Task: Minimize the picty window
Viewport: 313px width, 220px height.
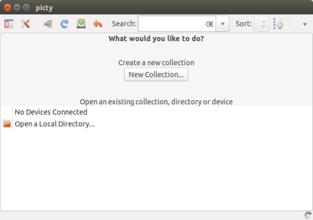Action: 17,8
